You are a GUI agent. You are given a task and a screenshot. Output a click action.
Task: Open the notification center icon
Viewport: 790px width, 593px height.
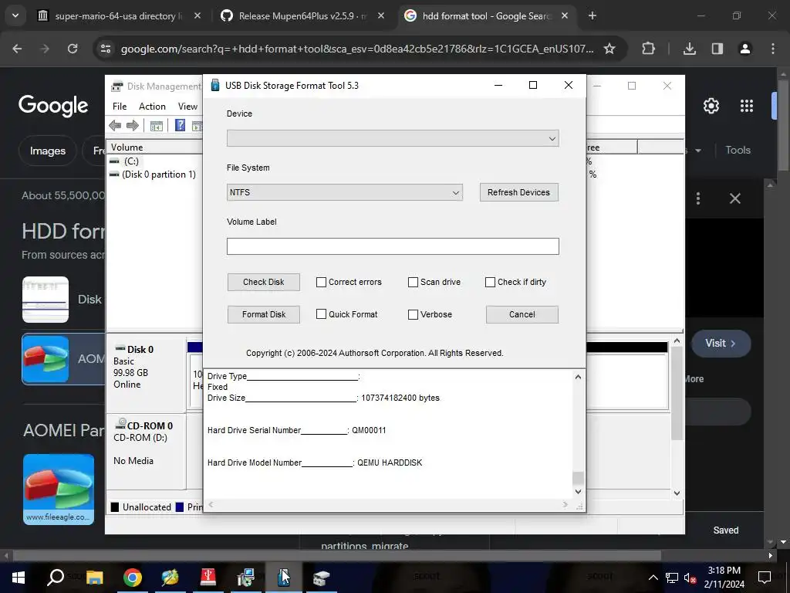click(x=765, y=578)
